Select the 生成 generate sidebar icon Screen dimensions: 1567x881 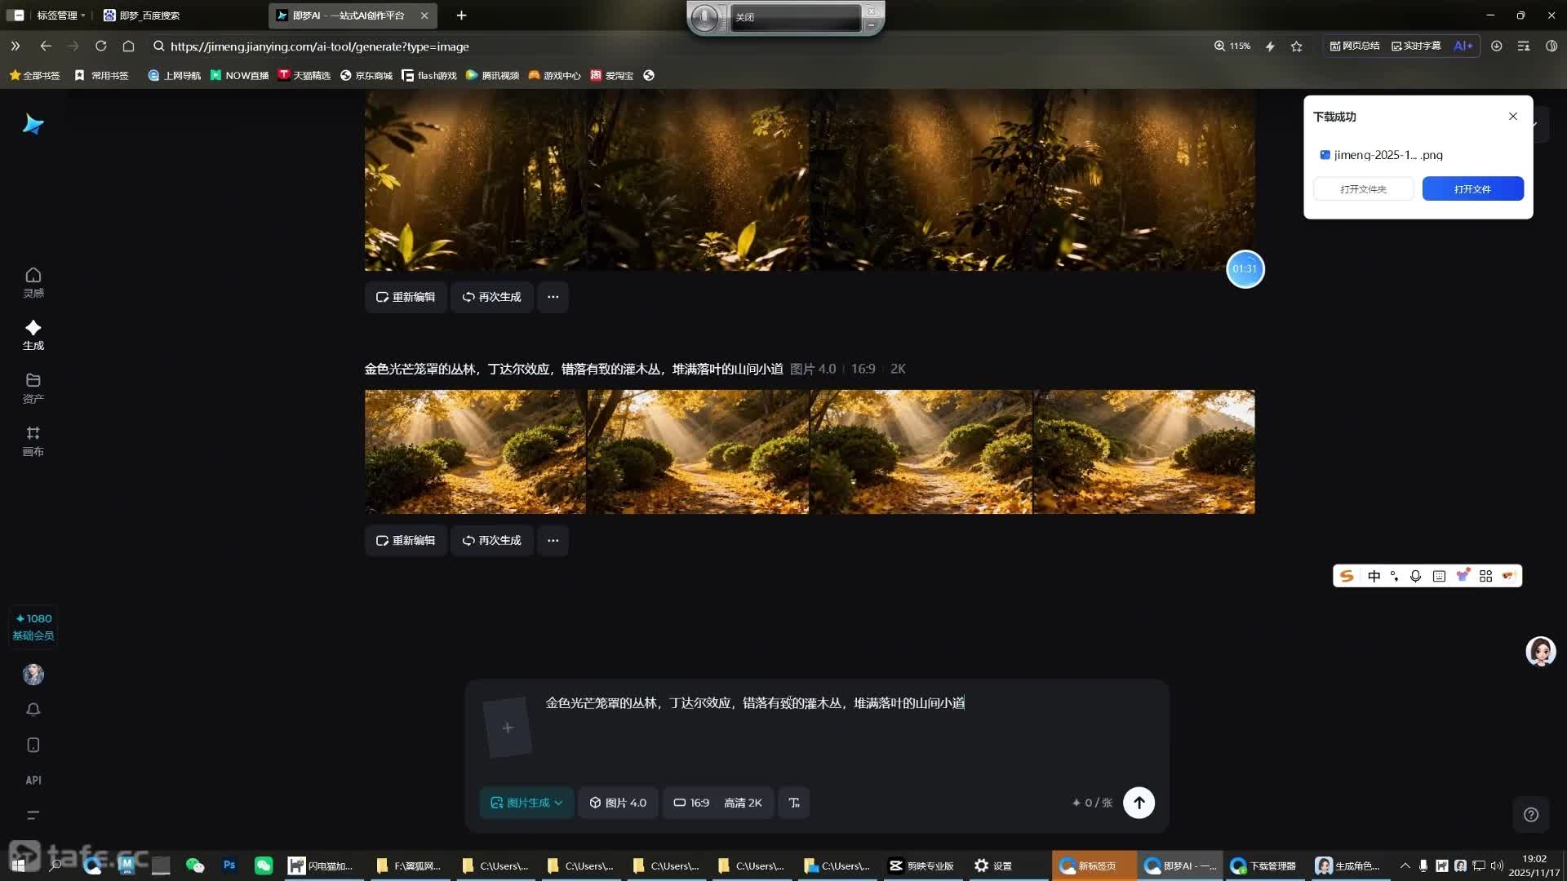[x=33, y=334]
